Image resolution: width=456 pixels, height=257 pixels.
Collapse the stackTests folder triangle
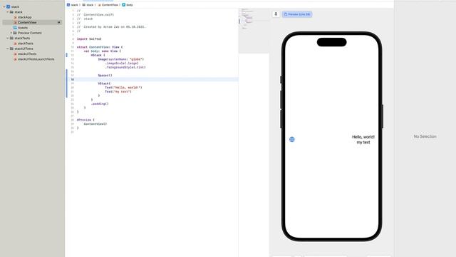(8, 38)
